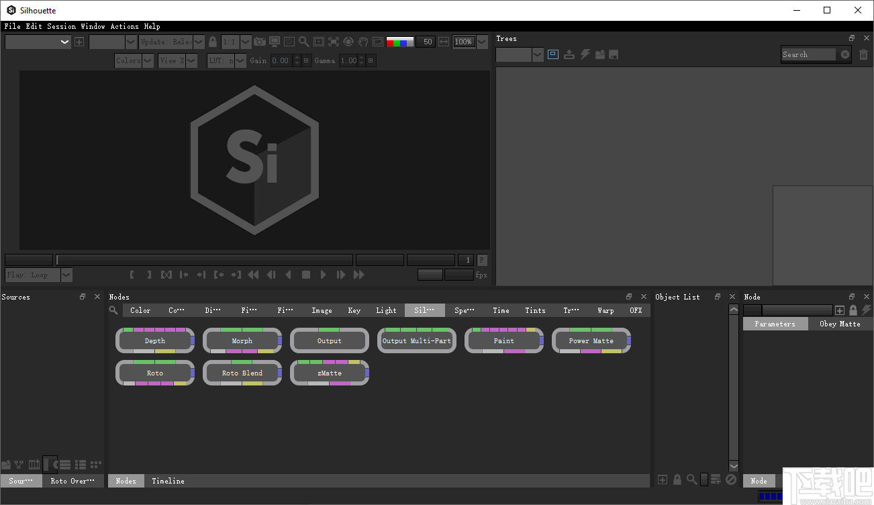874x505 pixels.
Task: Click the RGB color channel swatch
Action: [x=399, y=42]
